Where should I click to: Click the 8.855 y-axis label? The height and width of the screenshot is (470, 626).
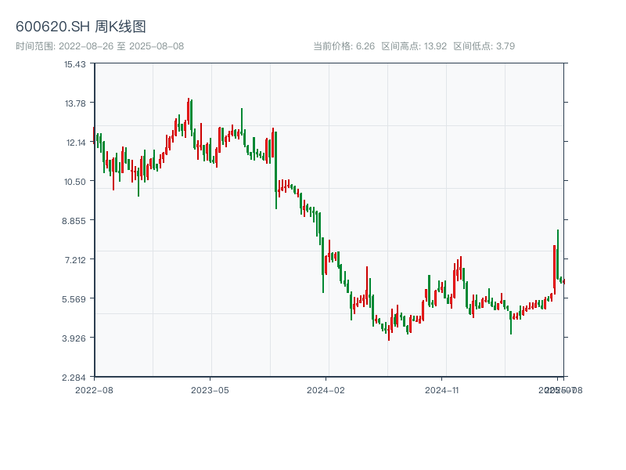pyautogui.click(x=75, y=220)
